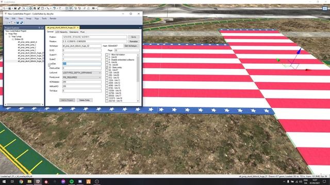Viewport: 330px width, 185px height.
Task: Click the Go to button beside Position
Action: (134, 37)
